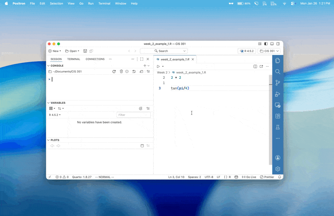Click the top Search command box
Viewport: 334px width, 216px height.
[164, 51]
